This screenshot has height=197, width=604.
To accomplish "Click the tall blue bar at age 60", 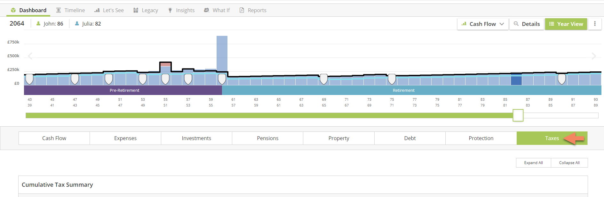I will click(x=222, y=54).
